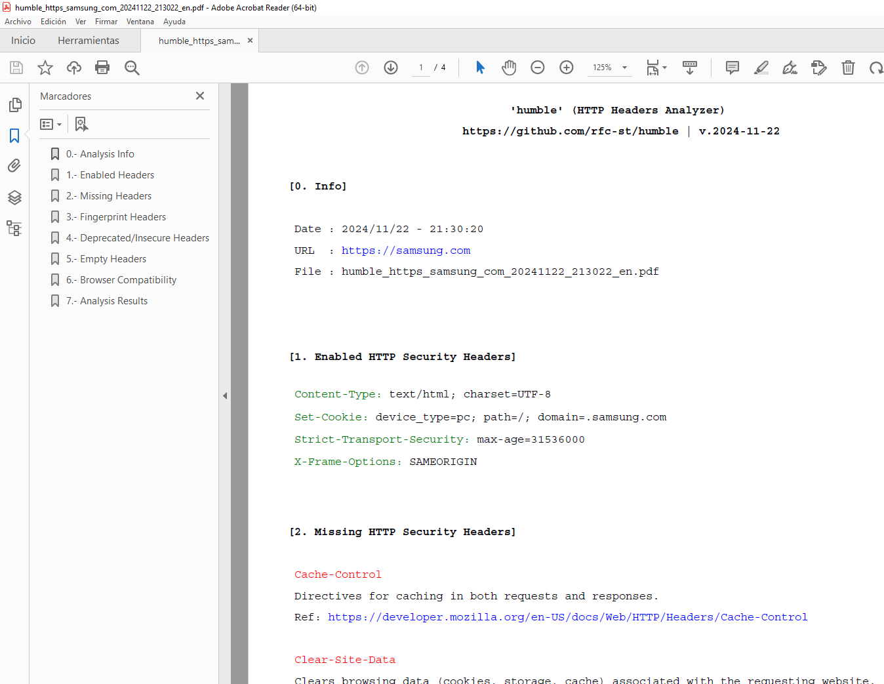
Task: Open the Ayuda menu
Action: tap(174, 22)
